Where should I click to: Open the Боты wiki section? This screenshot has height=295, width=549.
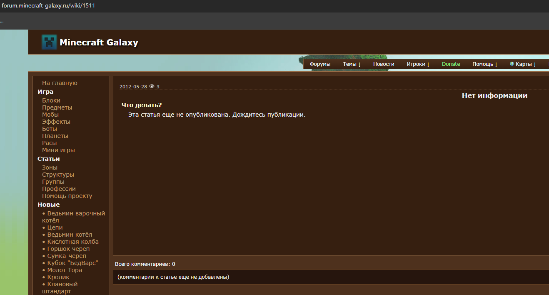[50, 129]
